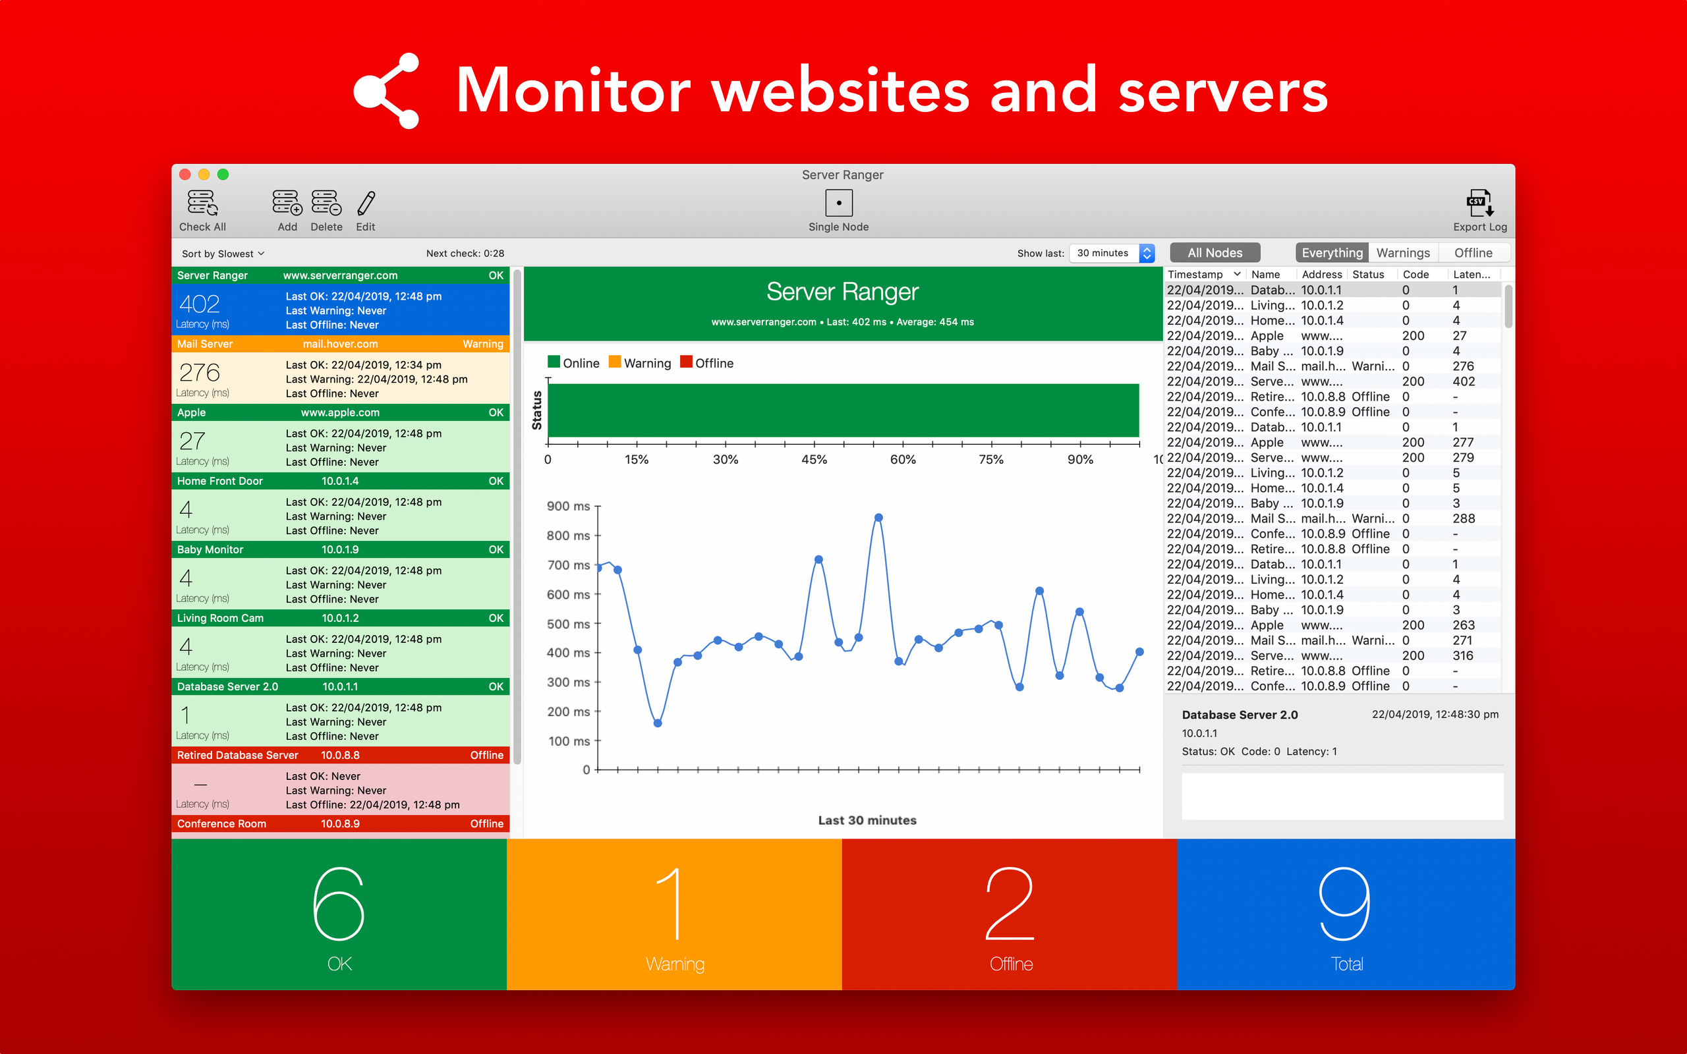The image size is (1687, 1054).
Task: Click Server Ranger chart title banner
Action: pyautogui.click(x=843, y=304)
